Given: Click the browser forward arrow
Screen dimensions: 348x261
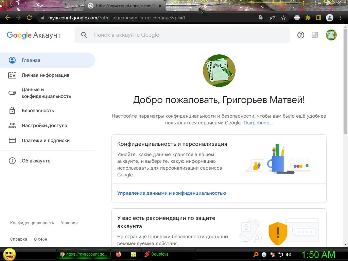Looking at the screenshot, I should [18, 18].
